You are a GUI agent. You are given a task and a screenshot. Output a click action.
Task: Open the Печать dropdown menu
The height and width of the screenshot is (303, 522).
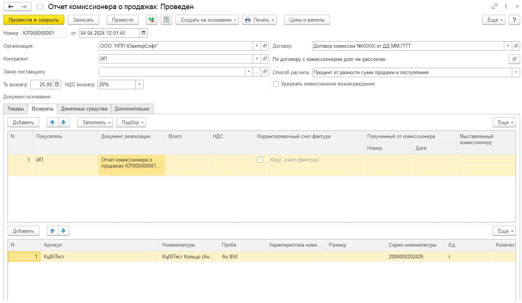259,20
